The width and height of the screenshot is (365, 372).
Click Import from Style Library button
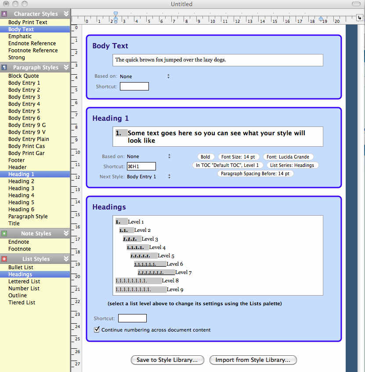pos(253,360)
